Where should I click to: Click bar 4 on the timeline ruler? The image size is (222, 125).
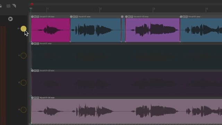[207, 9]
